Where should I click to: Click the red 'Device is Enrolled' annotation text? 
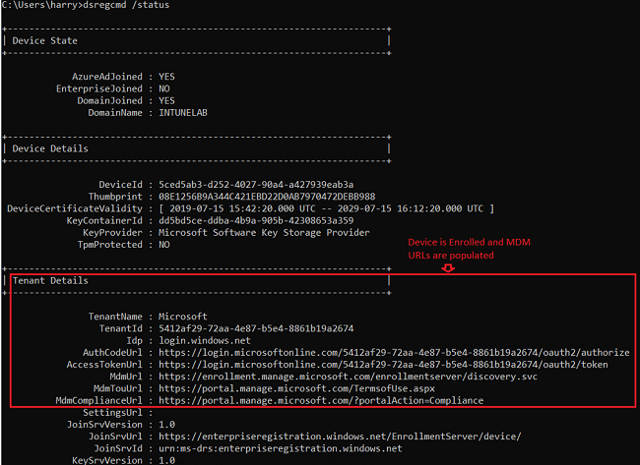(x=469, y=249)
